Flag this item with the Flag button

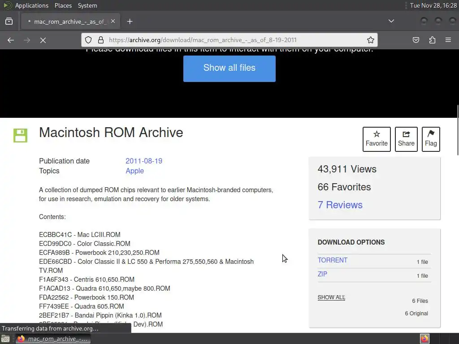click(431, 139)
